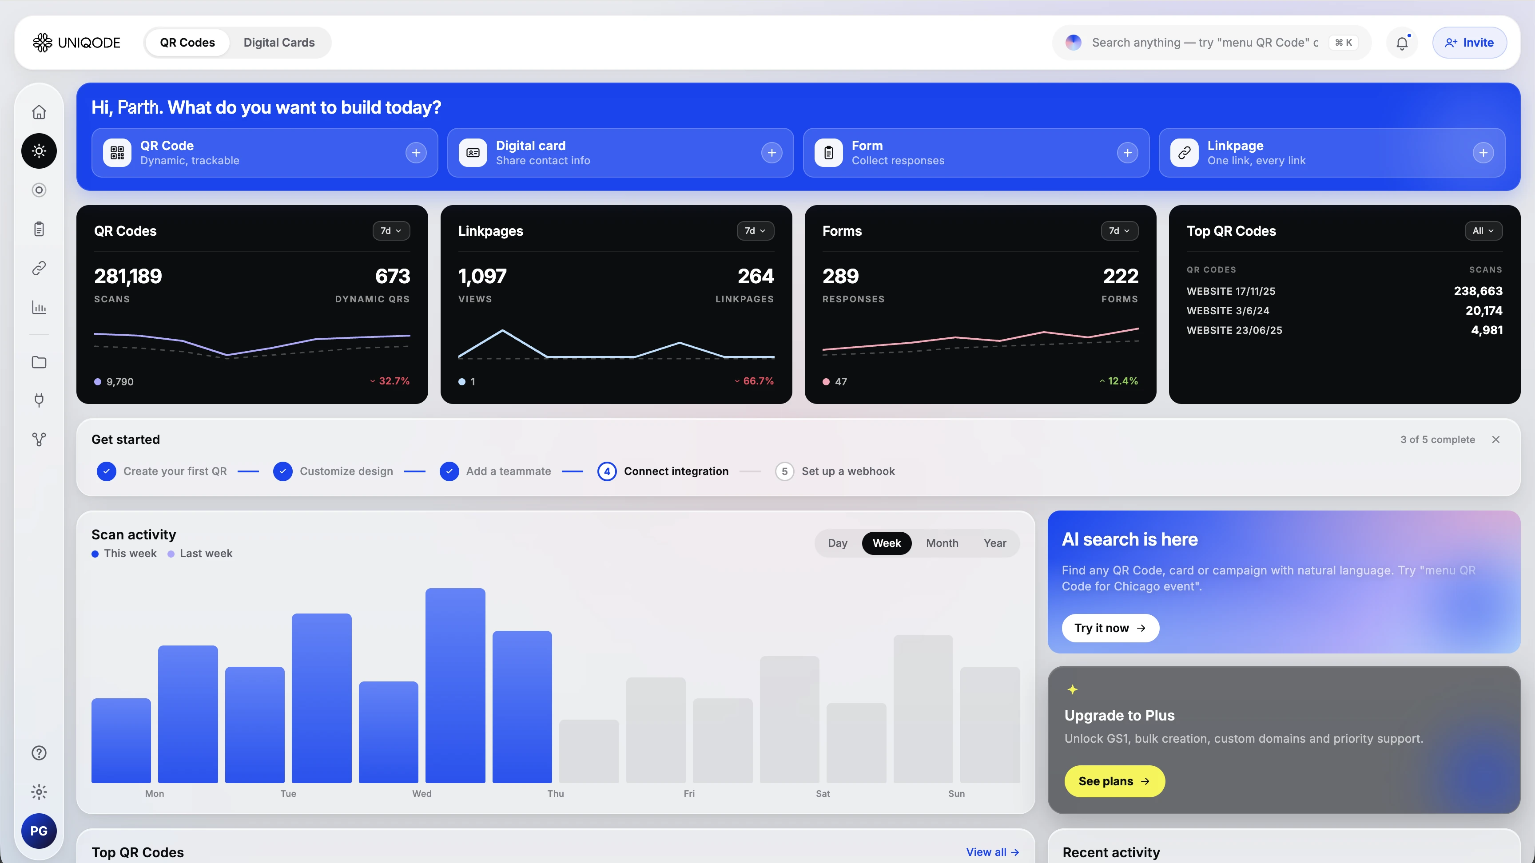Switch Scan activity to Month
Screen dimensions: 1535x863
tap(942, 543)
